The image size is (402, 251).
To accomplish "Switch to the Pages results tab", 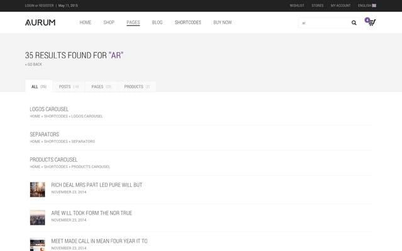I will (x=102, y=87).
